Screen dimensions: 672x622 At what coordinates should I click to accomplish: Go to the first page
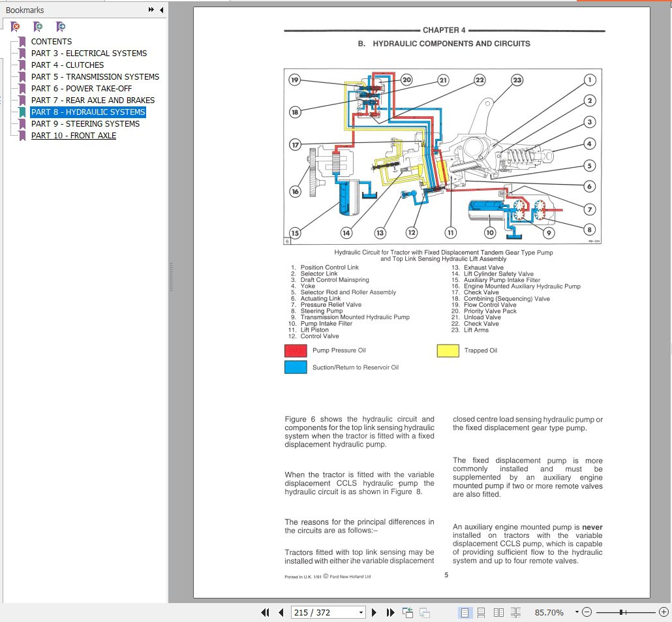point(266,613)
